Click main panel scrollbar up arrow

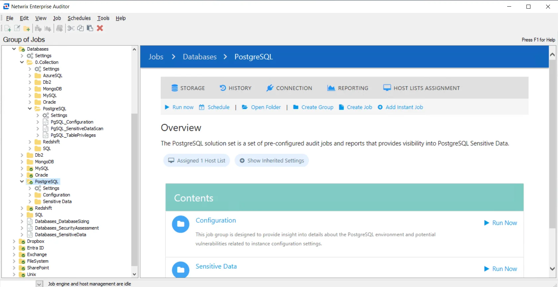(552, 55)
